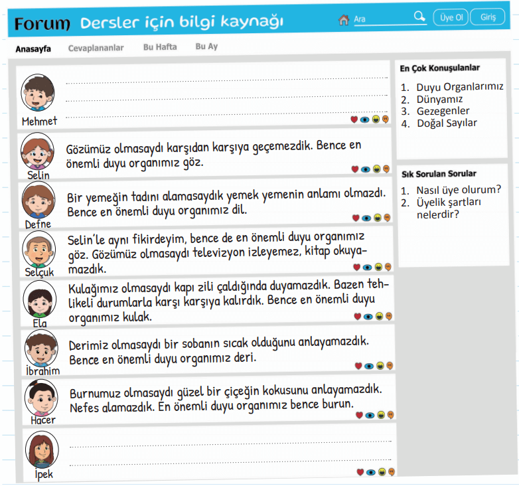519x486 pixels.
Task: Quote İbrahim's post with quote icon
Action: [390, 365]
